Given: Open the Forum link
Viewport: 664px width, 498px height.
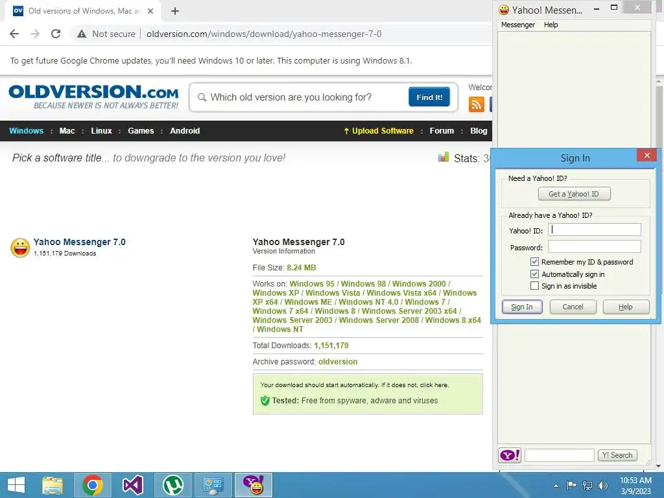Looking at the screenshot, I should click(442, 131).
